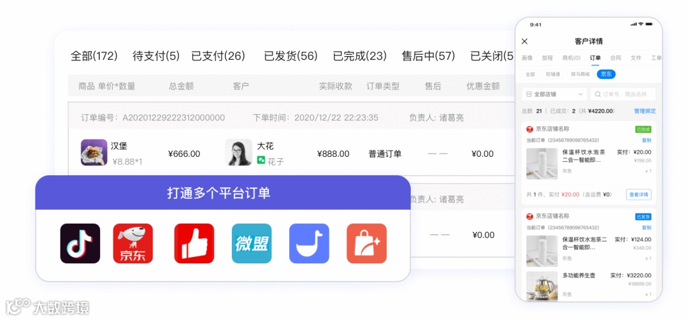Click the red thumbs-up platform icon
Viewport: 688px width, 320px height.
click(194, 243)
